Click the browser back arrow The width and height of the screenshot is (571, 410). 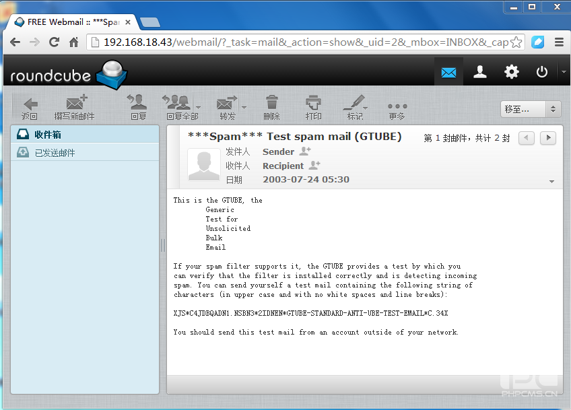[x=15, y=42]
